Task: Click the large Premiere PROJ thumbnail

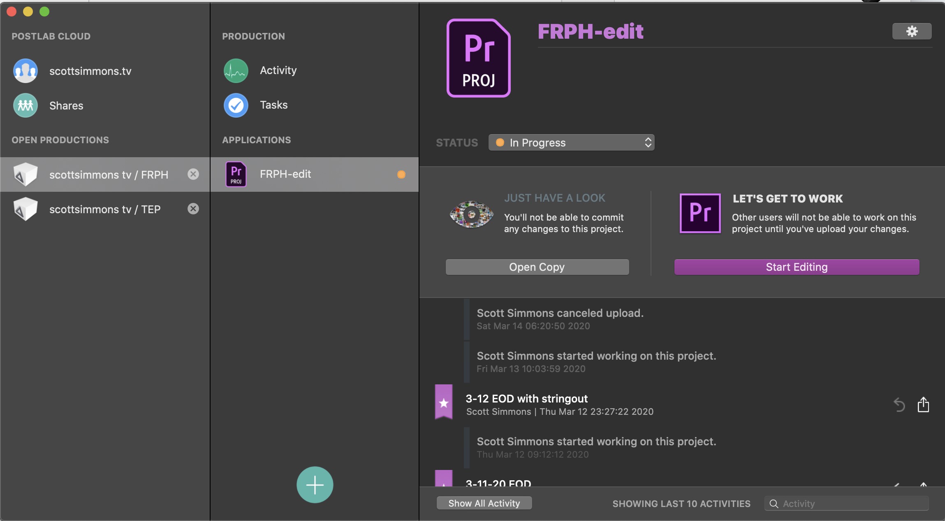Action: [479, 58]
